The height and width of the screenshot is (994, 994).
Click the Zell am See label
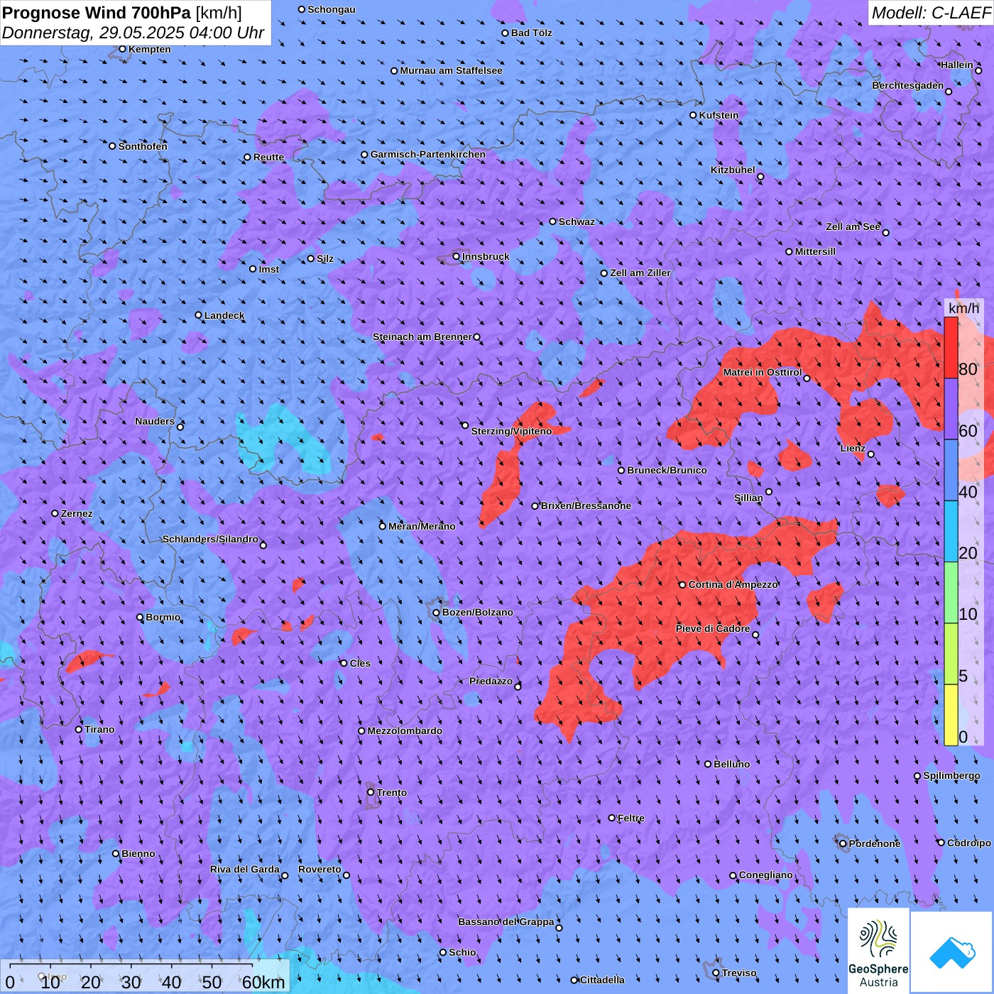[x=853, y=226]
